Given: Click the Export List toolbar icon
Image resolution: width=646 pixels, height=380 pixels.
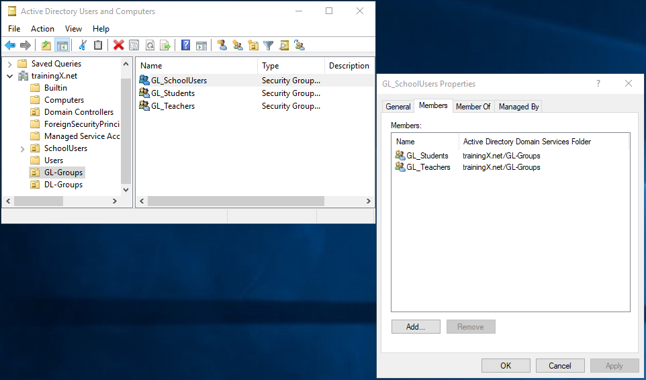Looking at the screenshot, I should [165, 45].
